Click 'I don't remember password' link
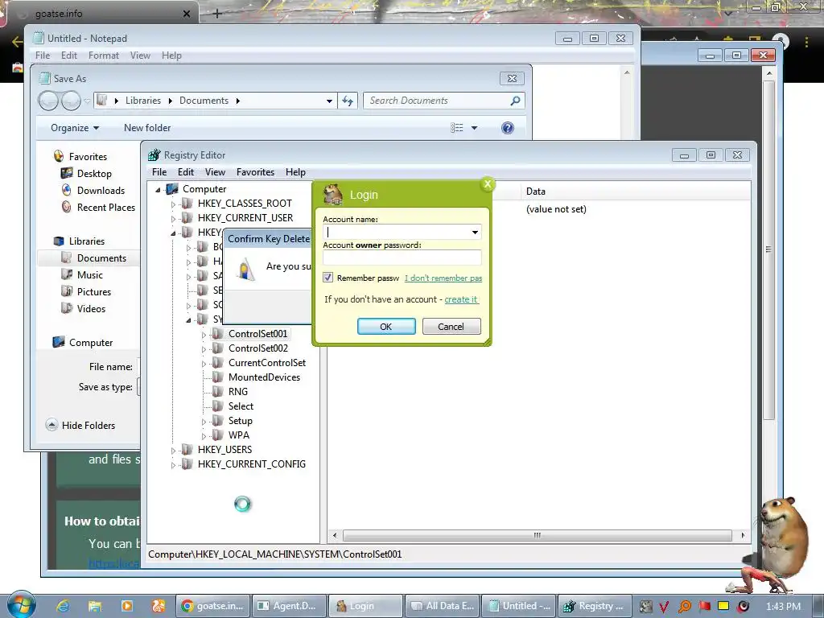 click(x=443, y=278)
